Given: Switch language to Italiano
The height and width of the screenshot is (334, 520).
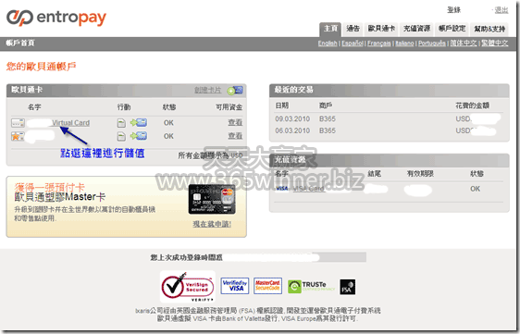Looking at the screenshot, I should coord(404,43).
